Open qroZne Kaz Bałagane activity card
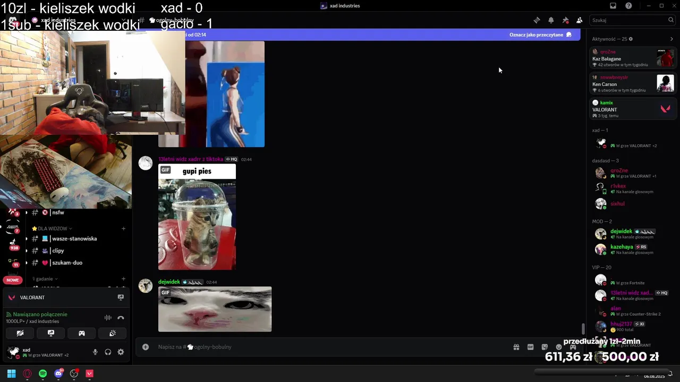This screenshot has height=382, width=680. (x=633, y=58)
